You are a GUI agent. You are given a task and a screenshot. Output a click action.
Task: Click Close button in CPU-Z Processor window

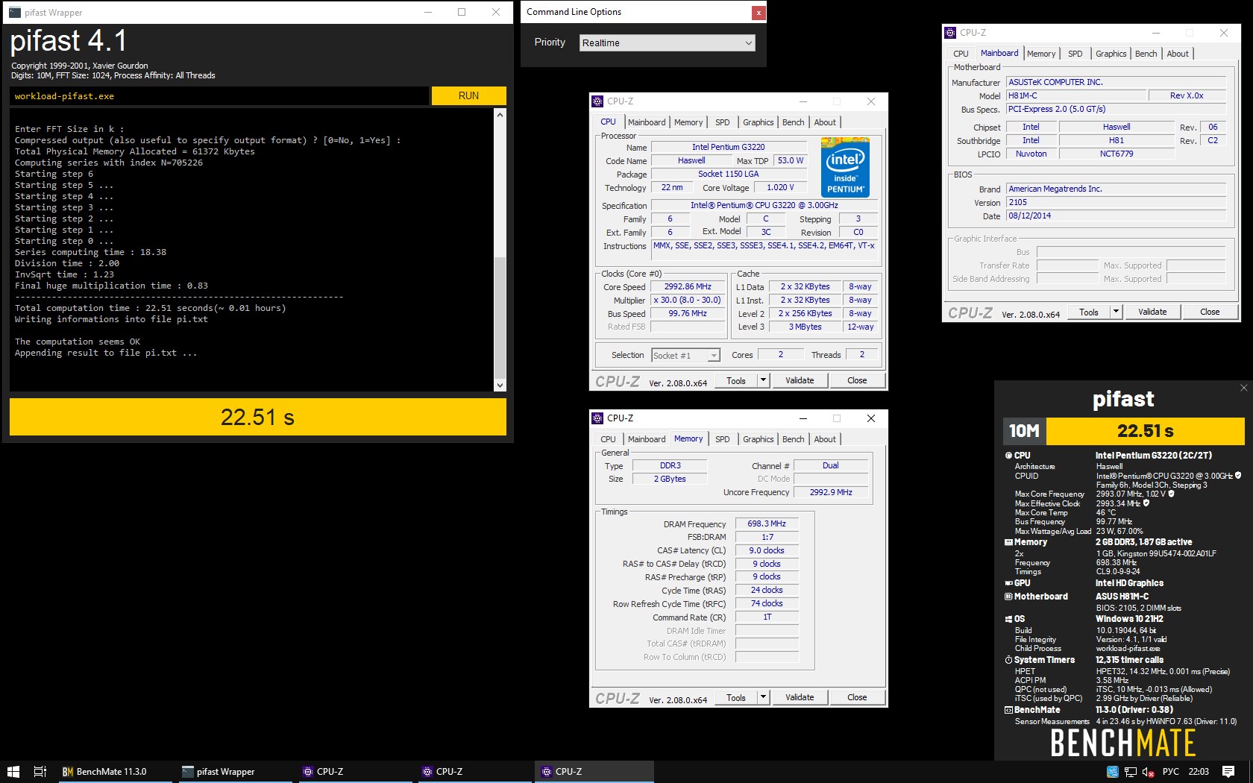pos(857,380)
